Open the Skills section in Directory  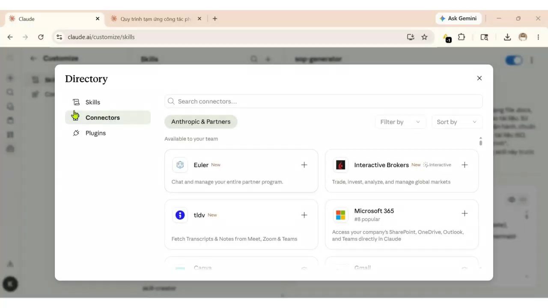coord(107,102)
